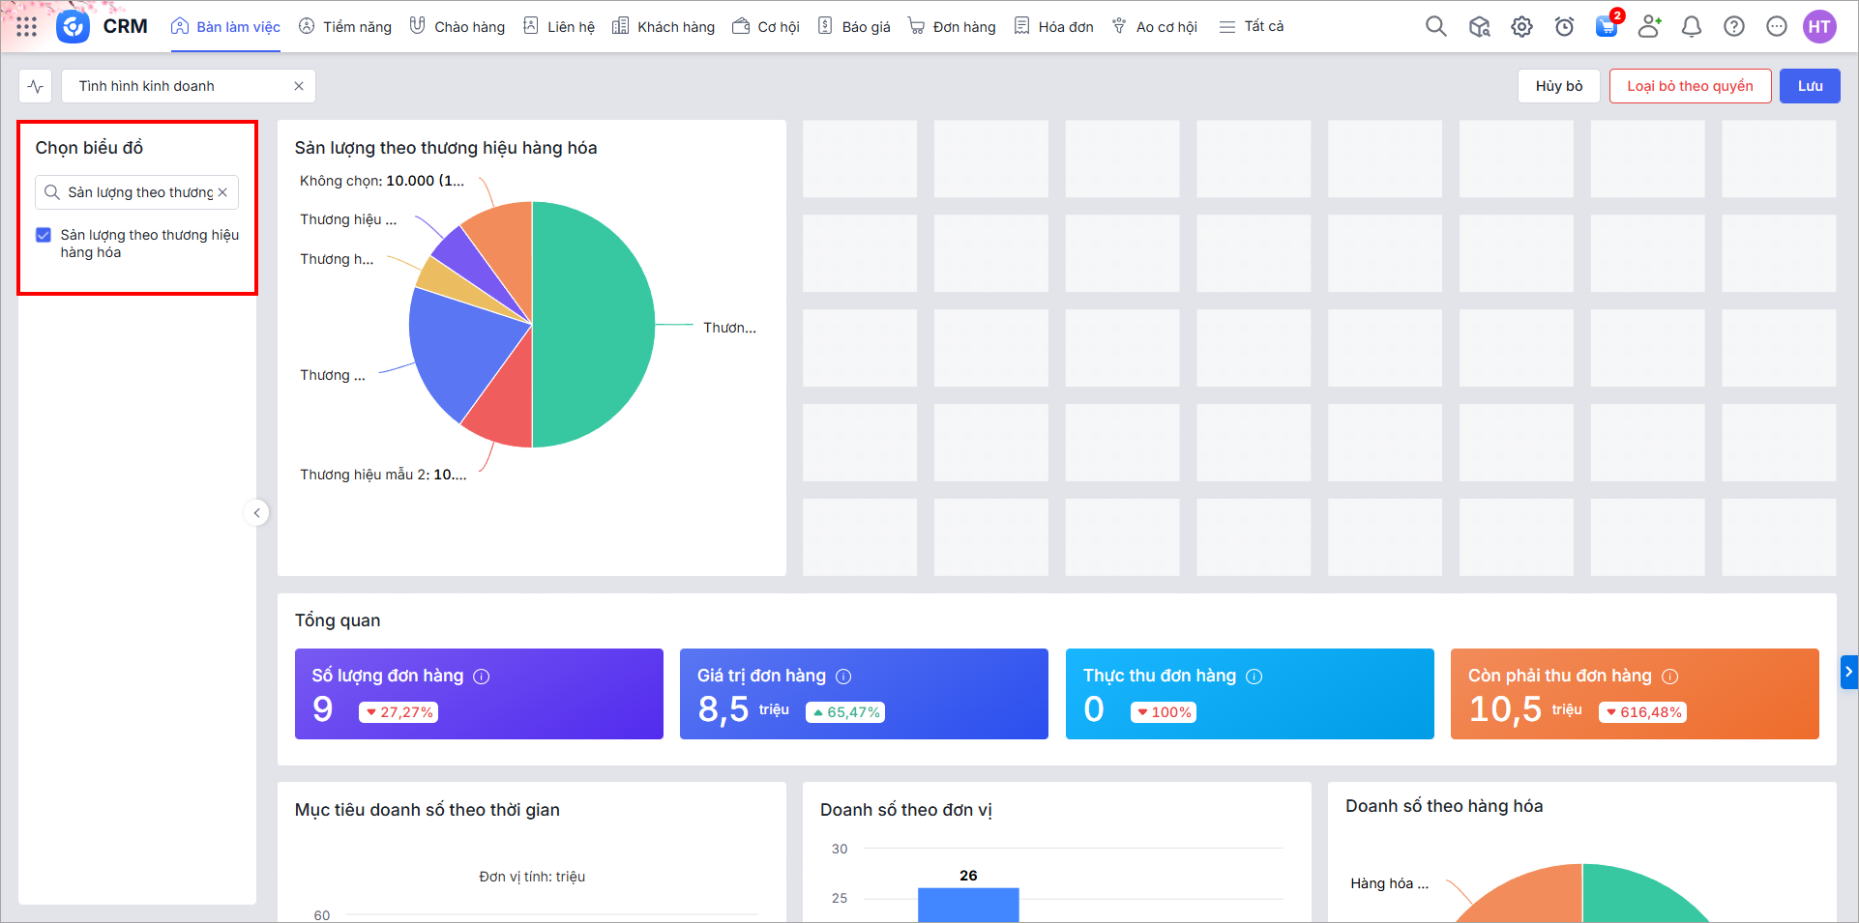Go to the Khách hàng tab

point(664,27)
